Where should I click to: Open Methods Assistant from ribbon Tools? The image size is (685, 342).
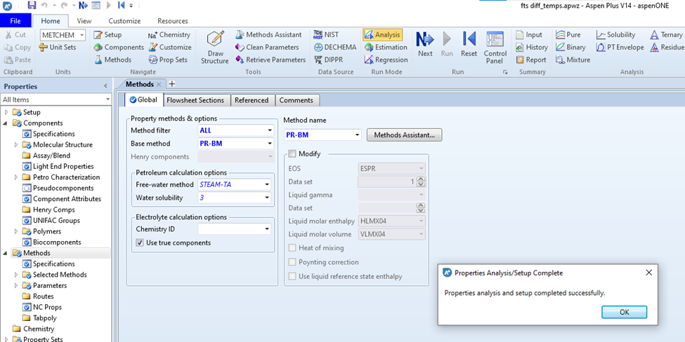268,34
